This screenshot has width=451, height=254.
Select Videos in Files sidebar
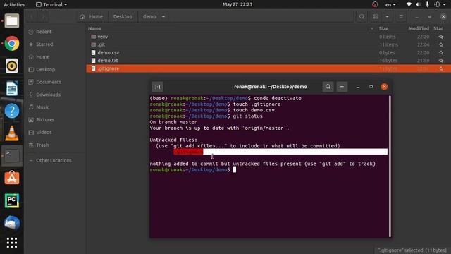[55, 132]
